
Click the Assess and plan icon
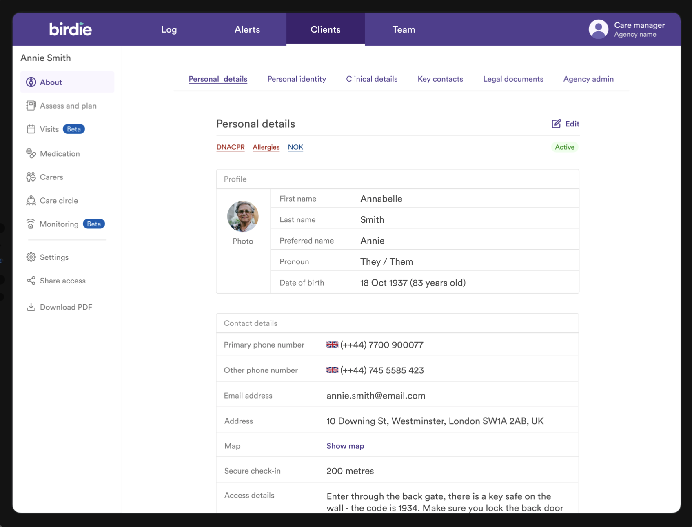pos(31,106)
